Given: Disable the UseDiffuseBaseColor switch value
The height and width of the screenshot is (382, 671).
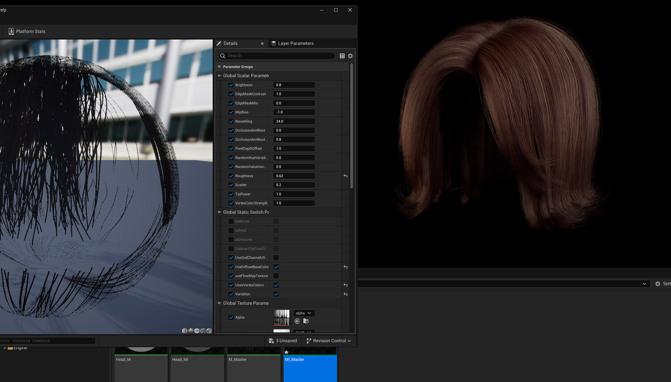Looking at the screenshot, I should point(276,267).
